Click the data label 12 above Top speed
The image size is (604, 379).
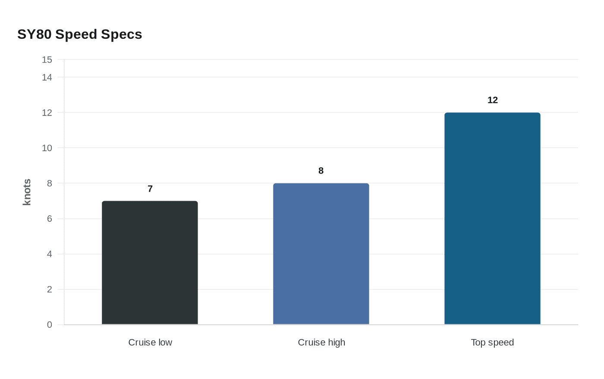pyautogui.click(x=492, y=100)
